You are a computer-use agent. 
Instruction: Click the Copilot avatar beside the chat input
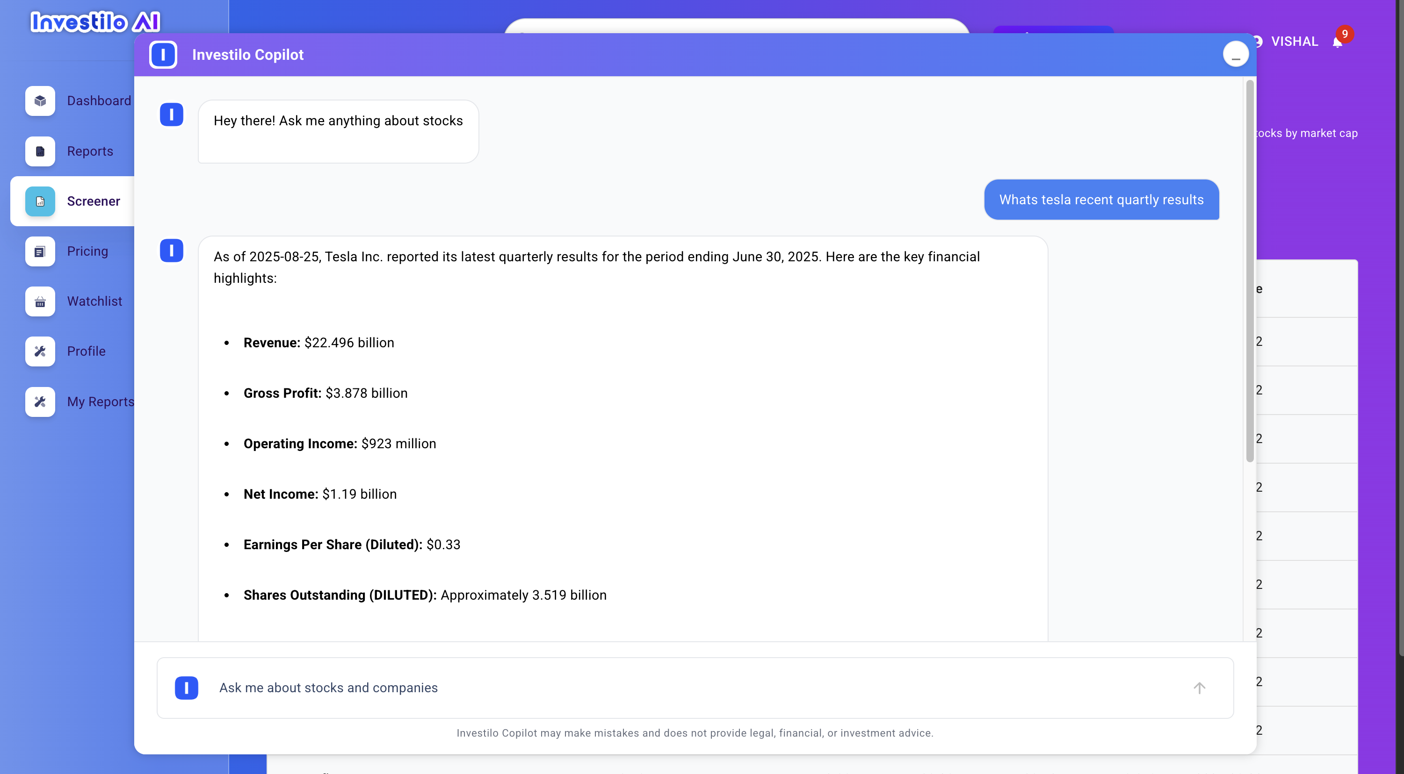pyautogui.click(x=187, y=688)
